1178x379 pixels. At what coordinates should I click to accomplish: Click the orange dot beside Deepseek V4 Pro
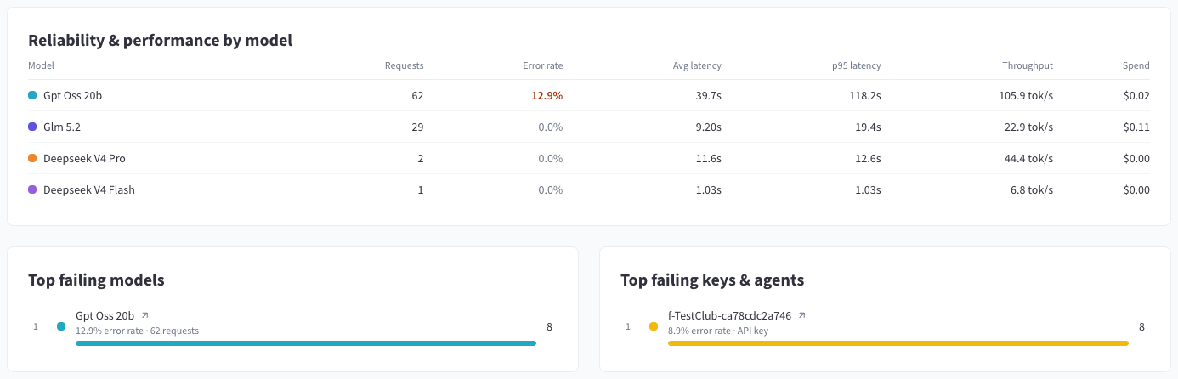(32, 159)
